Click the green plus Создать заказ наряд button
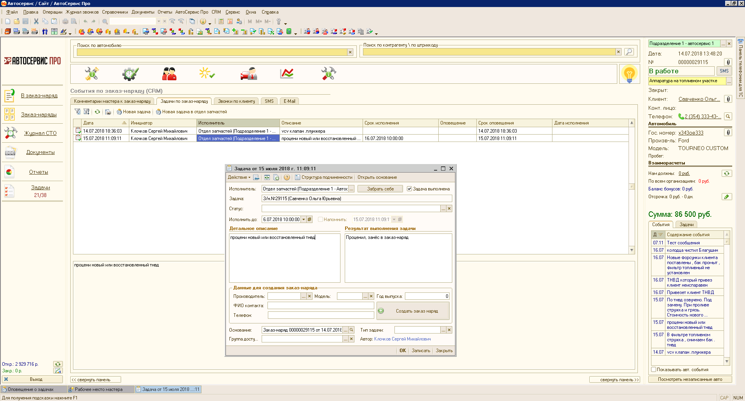The width and height of the screenshot is (745, 401). coord(413,311)
